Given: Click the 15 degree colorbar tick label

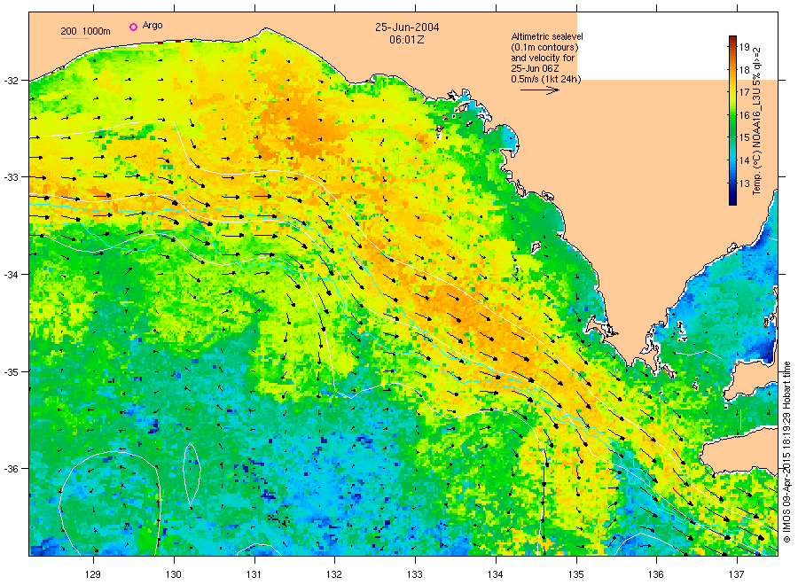Looking at the screenshot, I should coord(745,138).
